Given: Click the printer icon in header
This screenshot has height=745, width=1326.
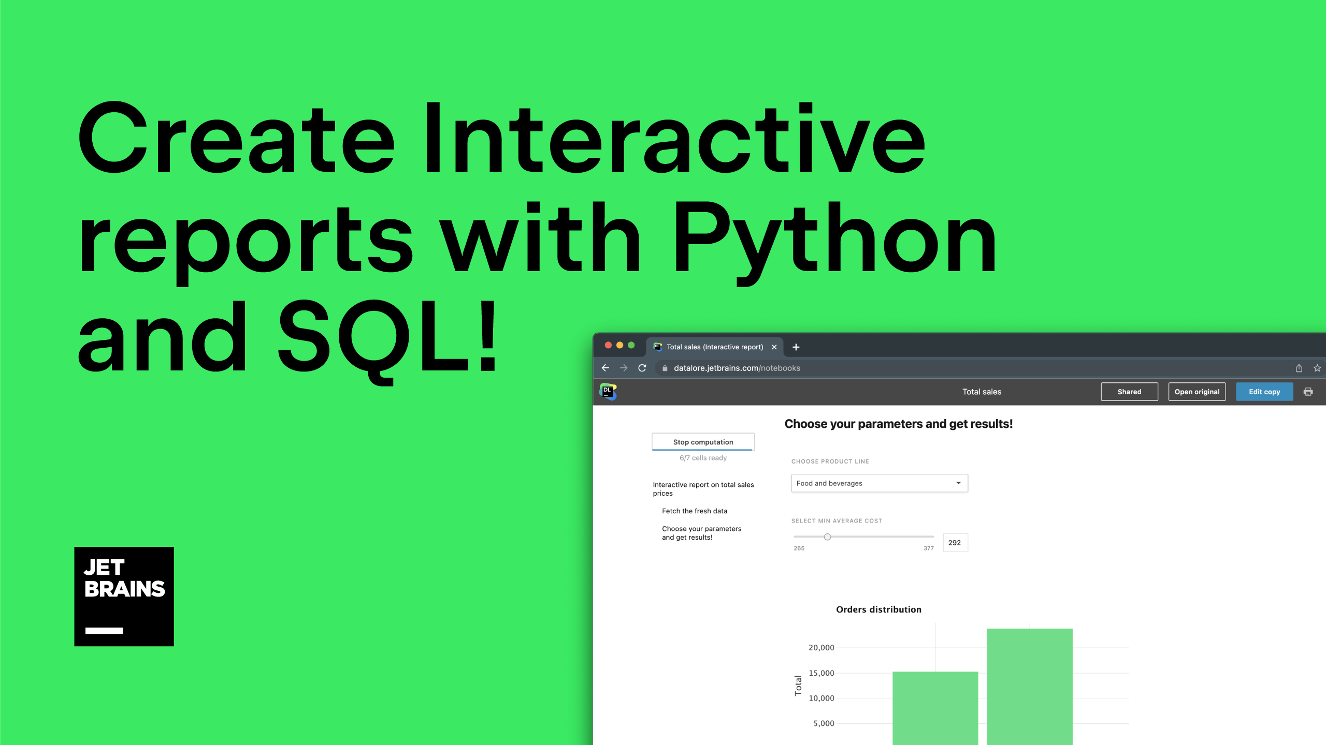Looking at the screenshot, I should click(x=1308, y=392).
